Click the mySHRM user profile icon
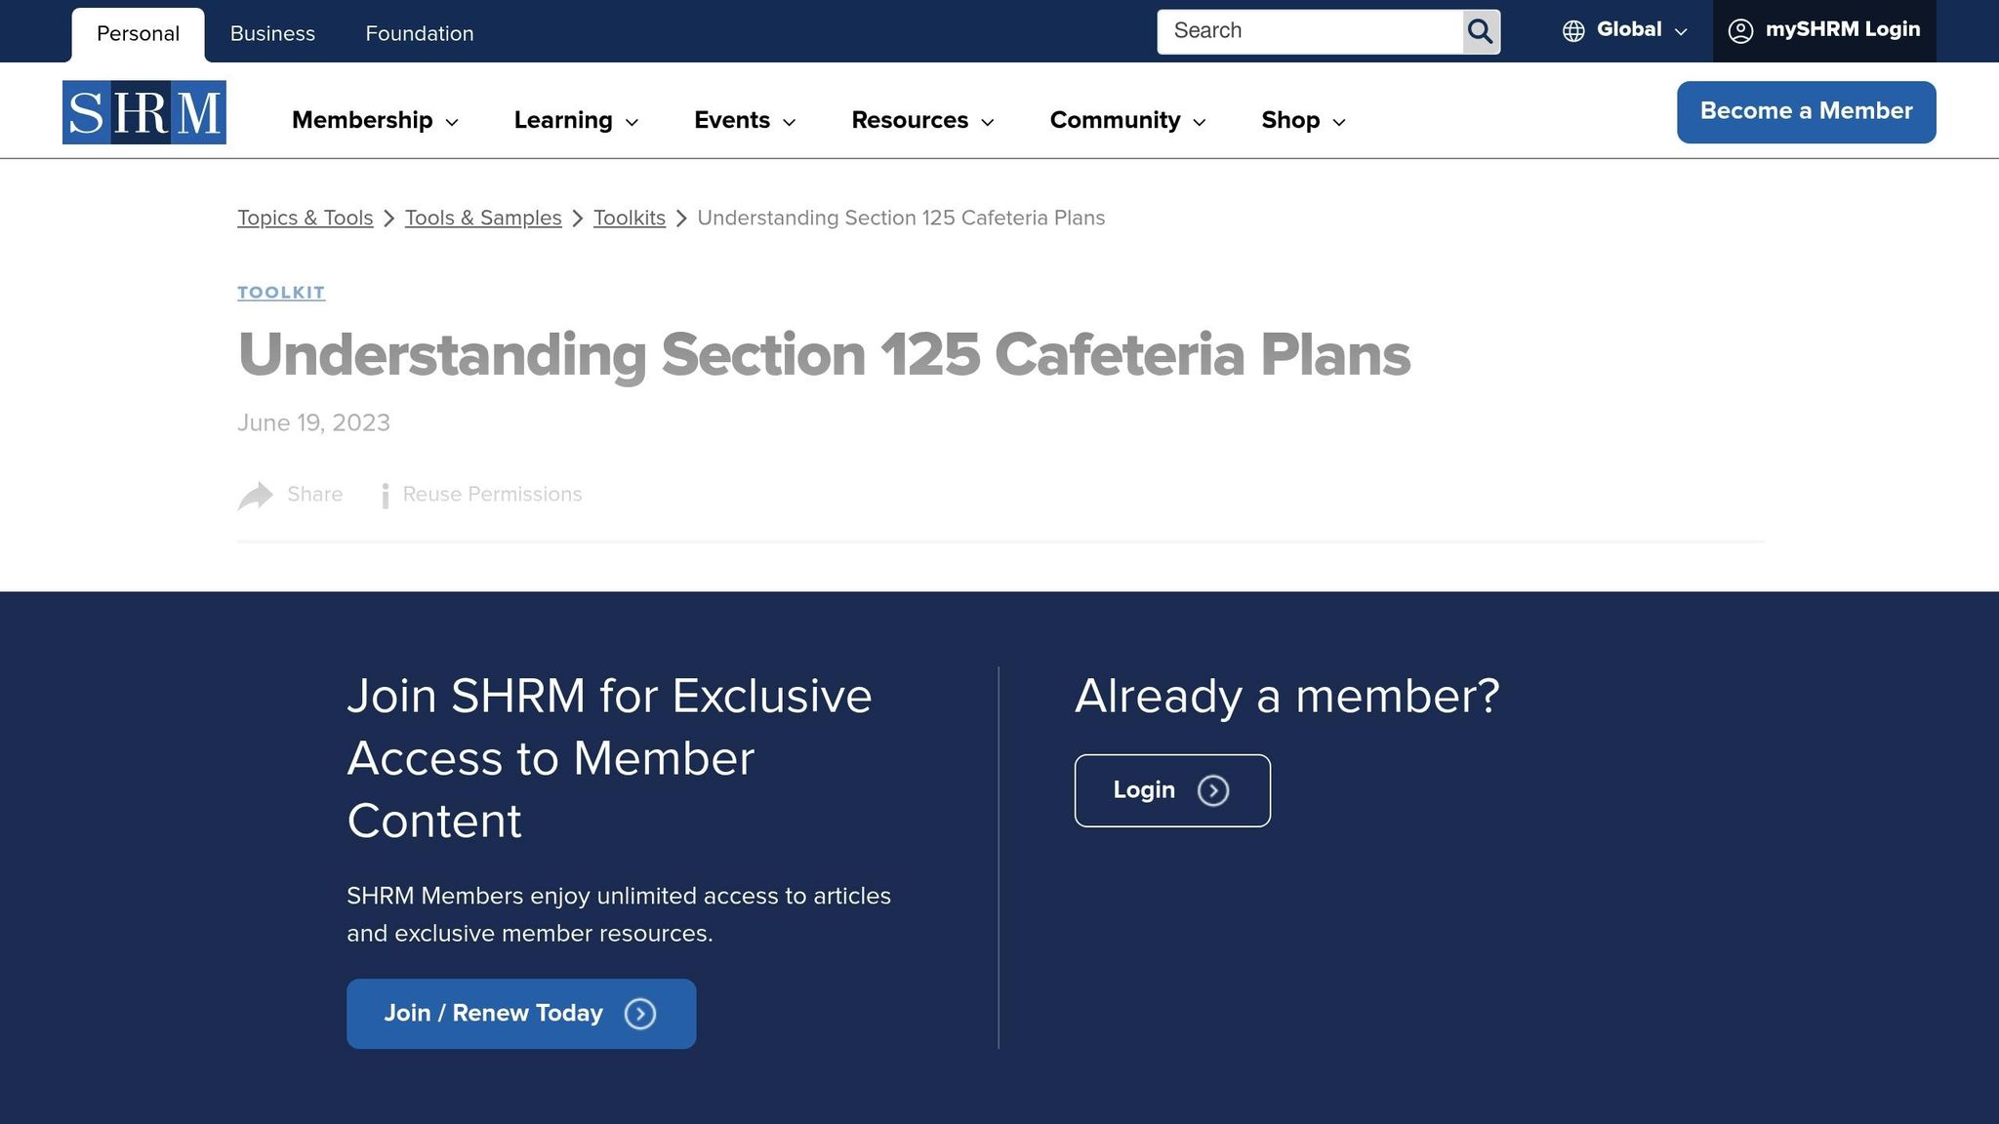 1740,31
